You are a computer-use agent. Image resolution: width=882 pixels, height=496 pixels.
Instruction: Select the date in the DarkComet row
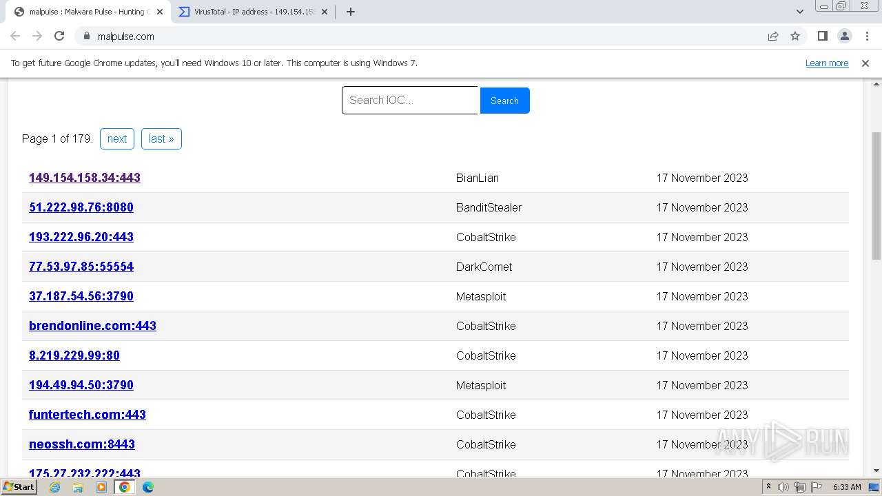pos(702,267)
